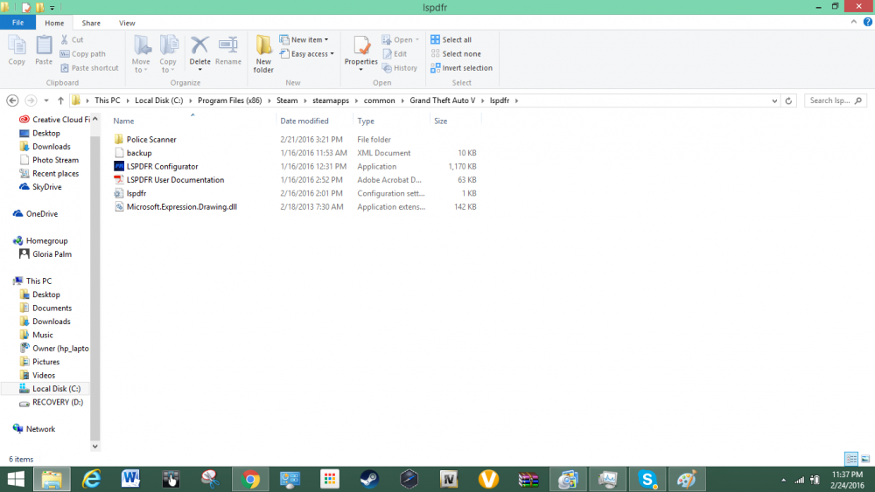Expand the address bar history dropdown
The width and height of the screenshot is (875, 492).
tap(774, 100)
